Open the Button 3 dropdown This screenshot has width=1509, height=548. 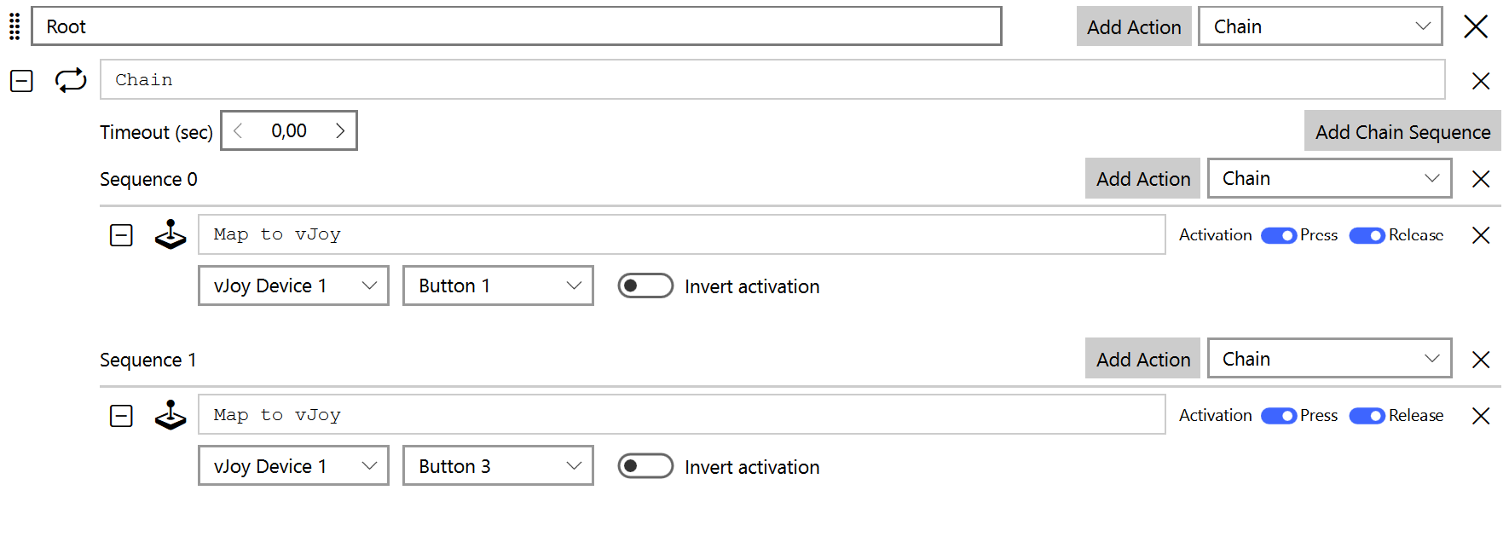coord(498,466)
